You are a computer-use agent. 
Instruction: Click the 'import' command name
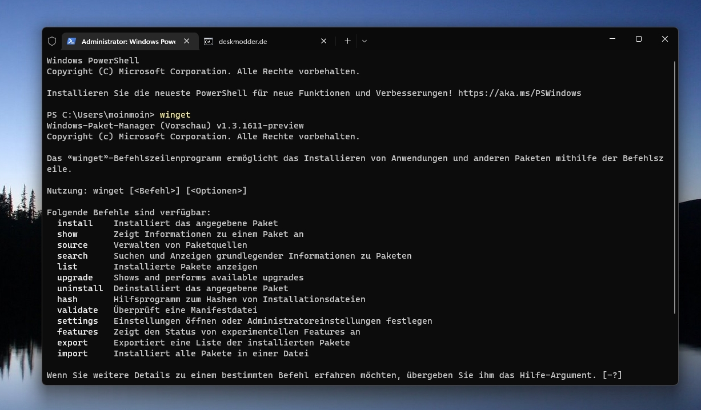tap(73, 353)
